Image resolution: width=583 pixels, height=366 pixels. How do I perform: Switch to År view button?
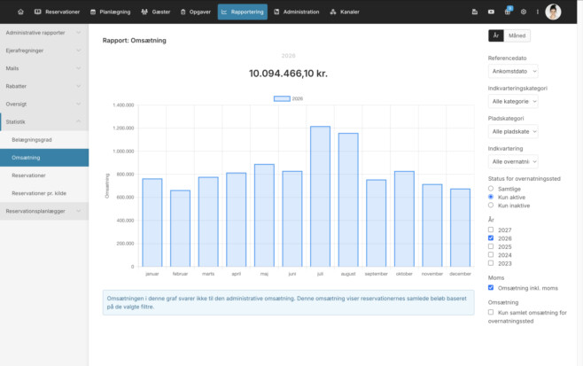click(496, 35)
